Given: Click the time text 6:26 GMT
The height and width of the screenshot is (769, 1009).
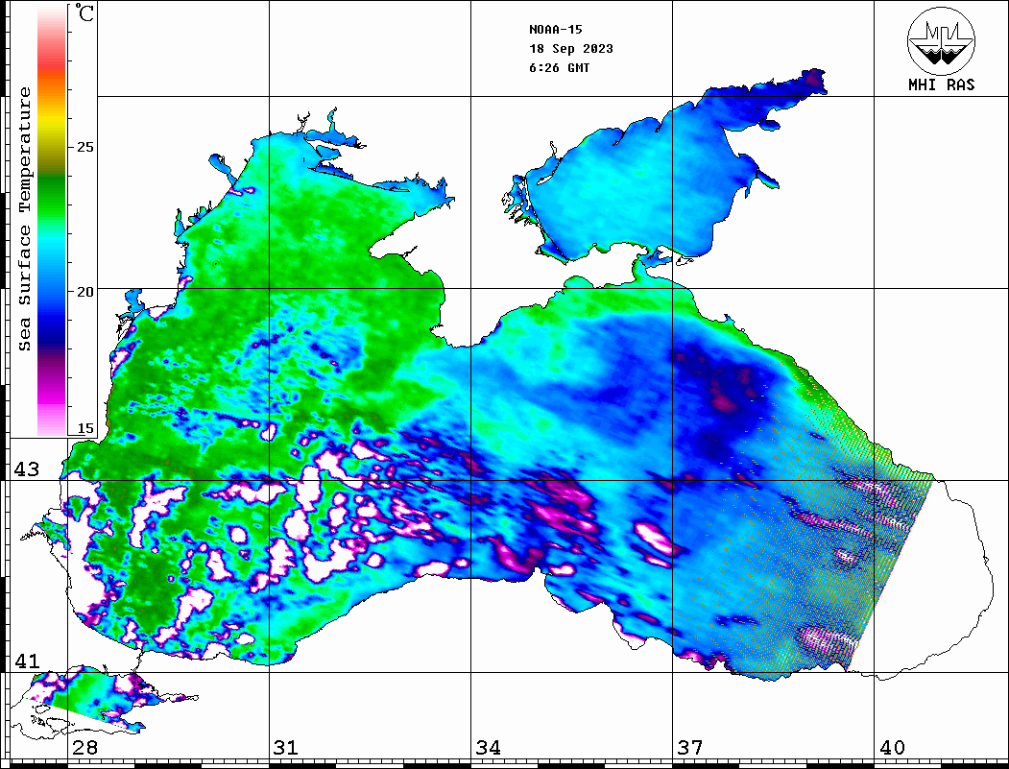Looking at the screenshot, I should click(559, 68).
